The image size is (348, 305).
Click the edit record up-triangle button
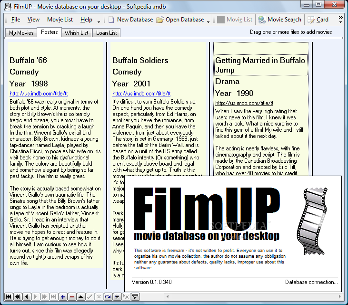click(81, 296)
